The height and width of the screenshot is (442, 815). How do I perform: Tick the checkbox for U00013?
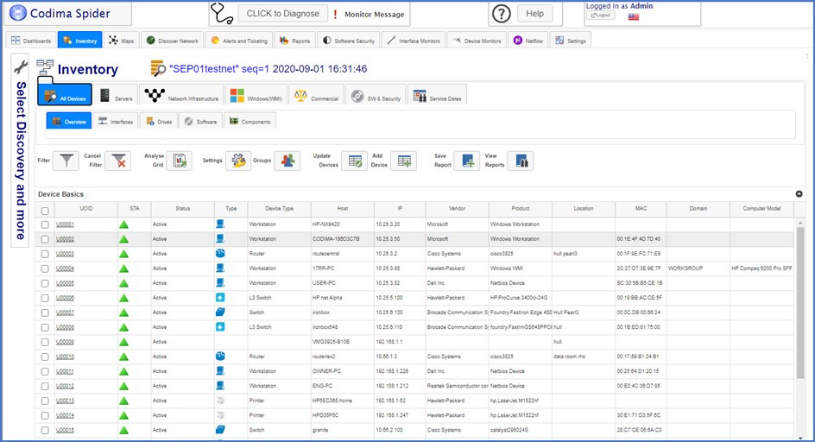point(45,401)
